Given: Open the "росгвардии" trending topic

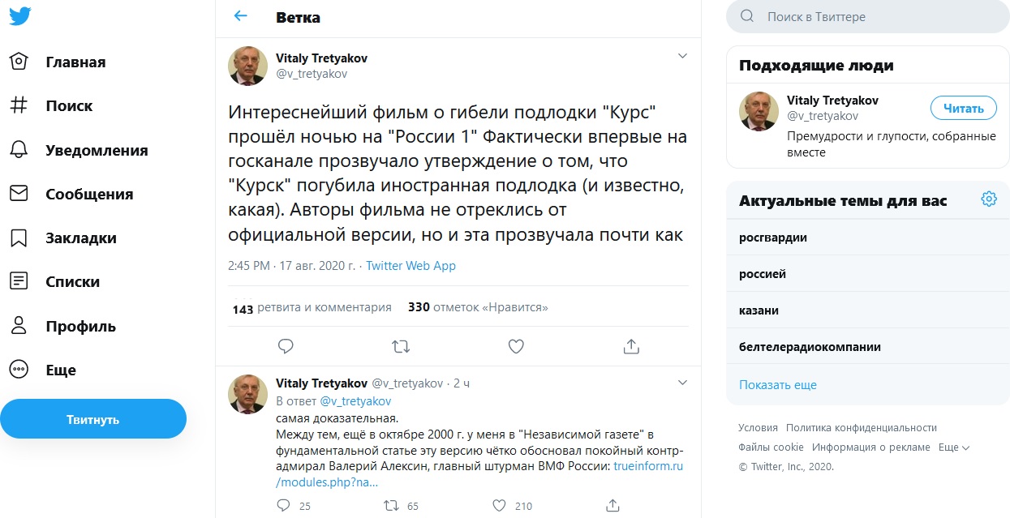Looking at the screenshot, I should (x=773, y=238).
